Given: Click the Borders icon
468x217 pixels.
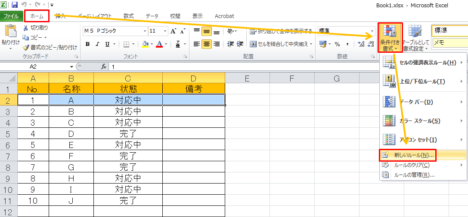Looking at the screenshot, I should coord(126,44).
